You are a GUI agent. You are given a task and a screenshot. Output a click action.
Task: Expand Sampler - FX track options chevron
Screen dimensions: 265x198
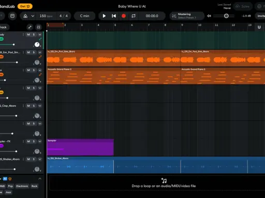tap(40, 141)
